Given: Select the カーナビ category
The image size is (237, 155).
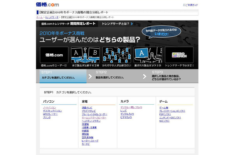Looking at the screenshot, I should point(85,144).
